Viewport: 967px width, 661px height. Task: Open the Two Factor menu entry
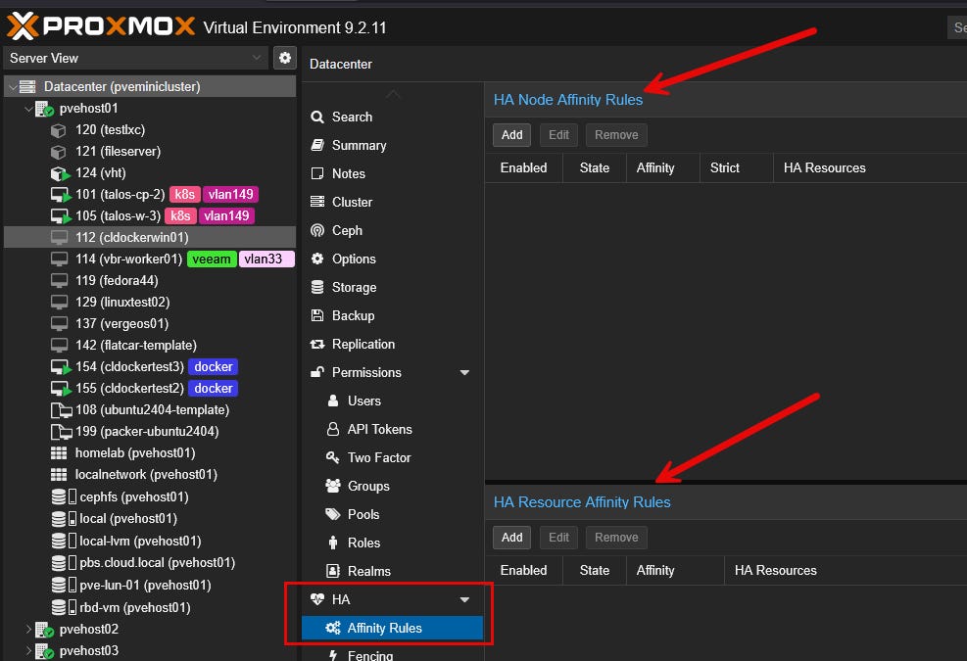(x=392, y=457)
